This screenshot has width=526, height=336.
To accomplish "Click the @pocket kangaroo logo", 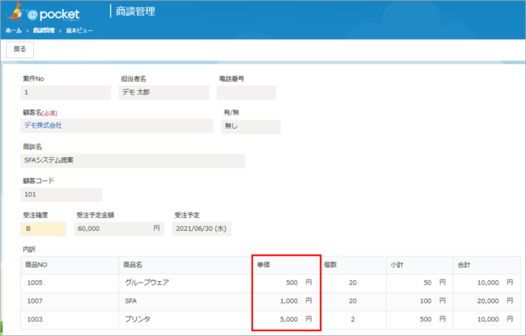I will coord(43,13).
